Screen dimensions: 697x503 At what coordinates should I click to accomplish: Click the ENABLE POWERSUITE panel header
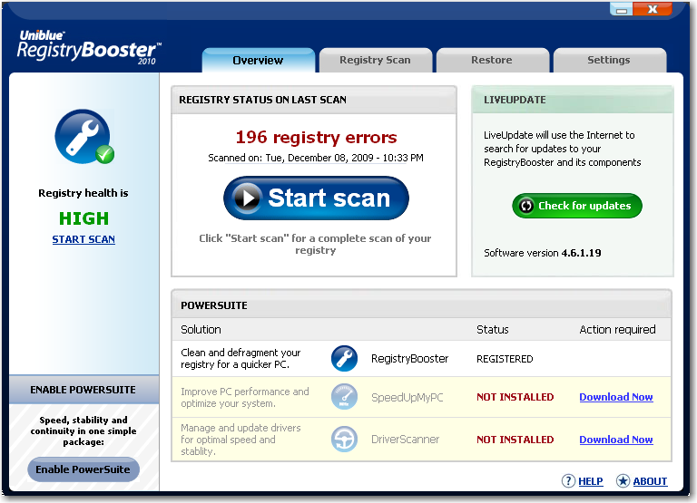pyautogui.click(x=83, y=390)
